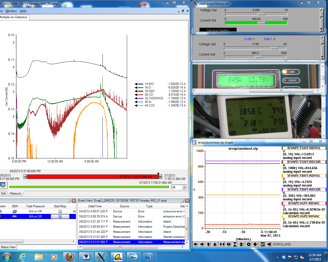
Task: Open Internet Explorer from the taskbar
Action: [x=23, y=257]
